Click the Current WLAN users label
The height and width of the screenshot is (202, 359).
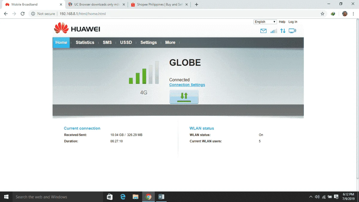206,141
